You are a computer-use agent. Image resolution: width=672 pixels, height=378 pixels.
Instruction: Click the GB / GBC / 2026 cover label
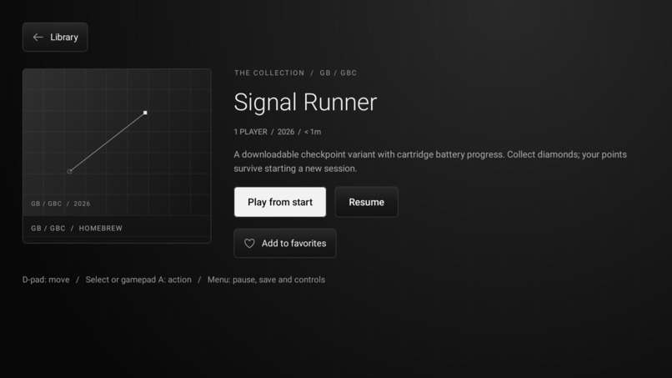tap(60, 204)
